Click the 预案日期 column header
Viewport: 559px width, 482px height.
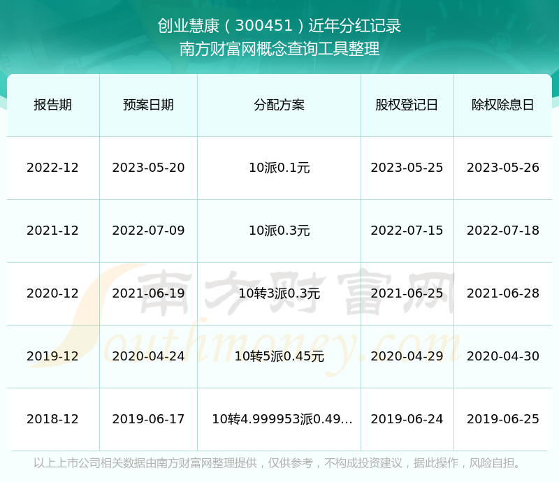tap(148, 105)
